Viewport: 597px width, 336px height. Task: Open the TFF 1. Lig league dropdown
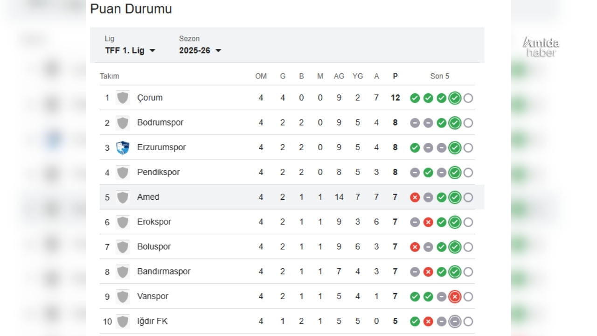[x=130, y=51]
